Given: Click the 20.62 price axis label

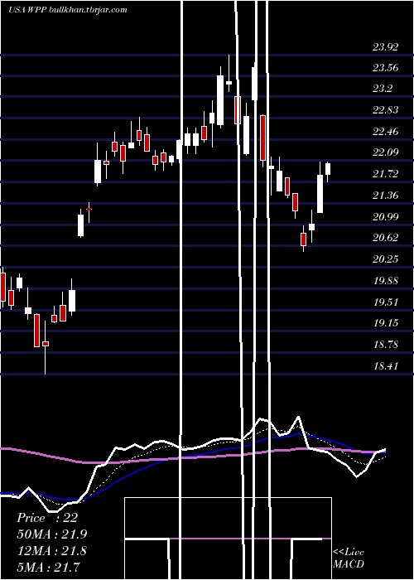Looking at the screenshot, I should (386, 238).
